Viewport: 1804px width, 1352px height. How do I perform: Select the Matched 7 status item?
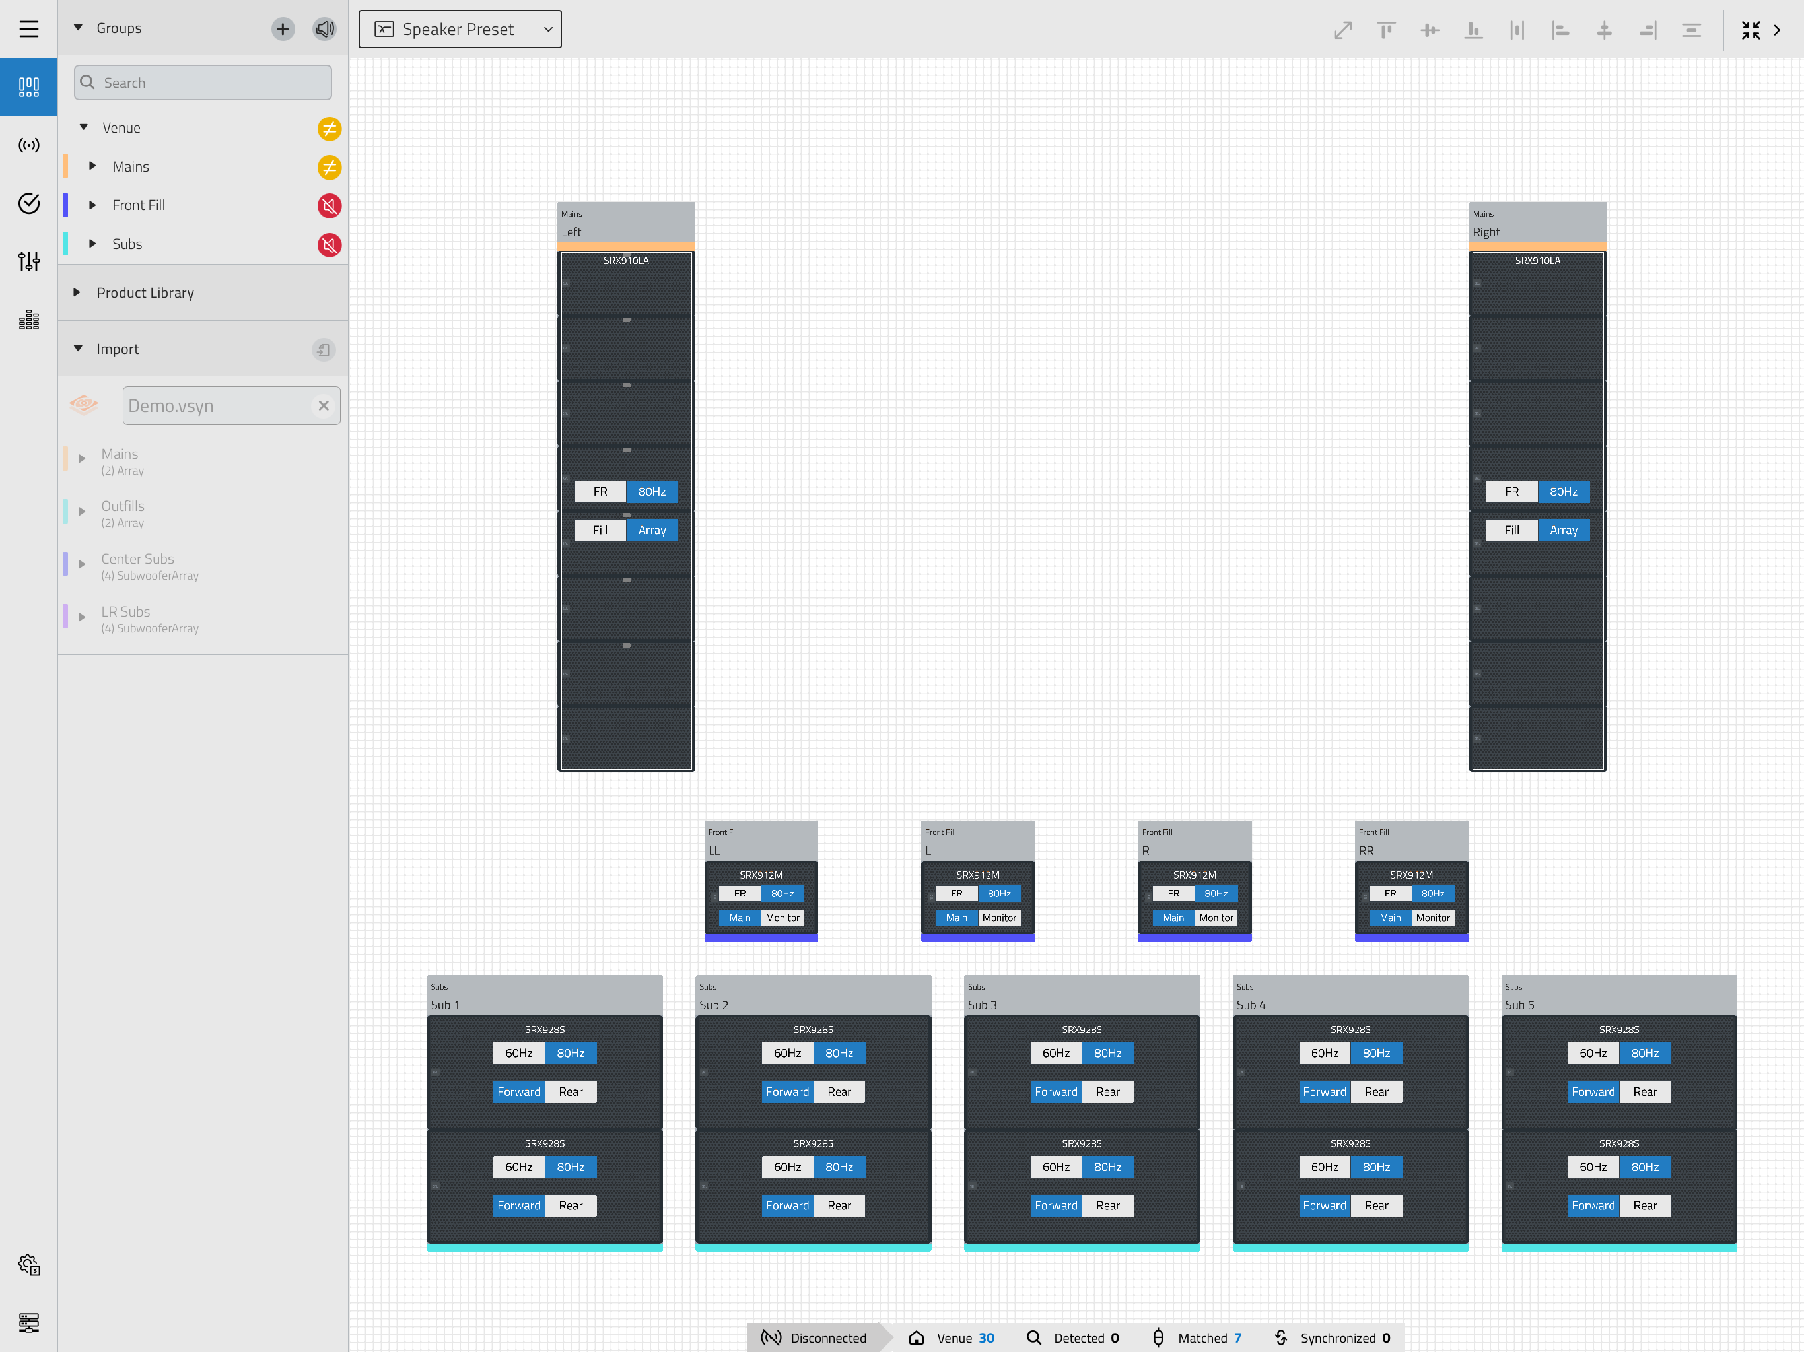pos(1196,1337)
